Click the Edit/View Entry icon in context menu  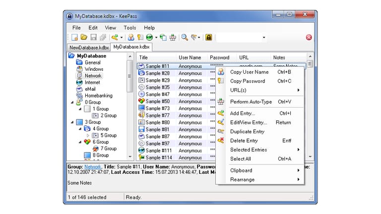click(x=221, y=122)
